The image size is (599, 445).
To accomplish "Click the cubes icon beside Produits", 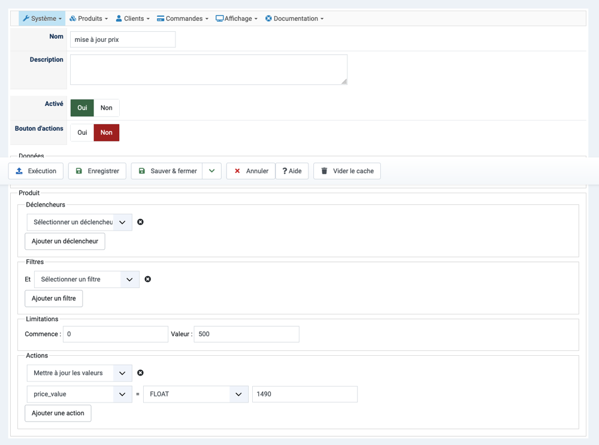I will pyautogui.click(x=72, y=19).
